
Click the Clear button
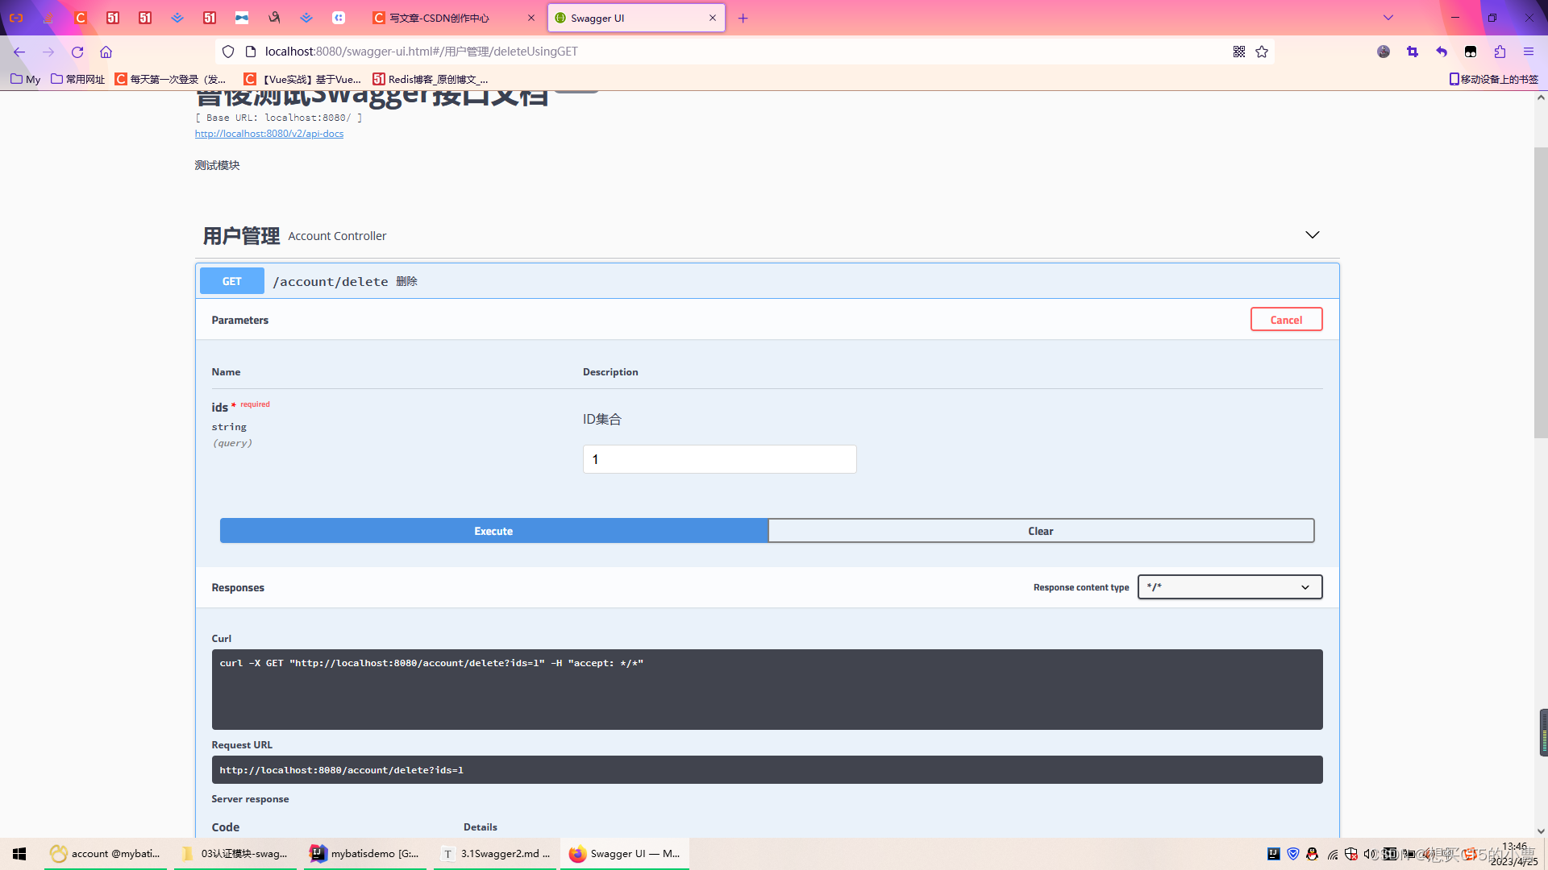tap(1040, 531)
